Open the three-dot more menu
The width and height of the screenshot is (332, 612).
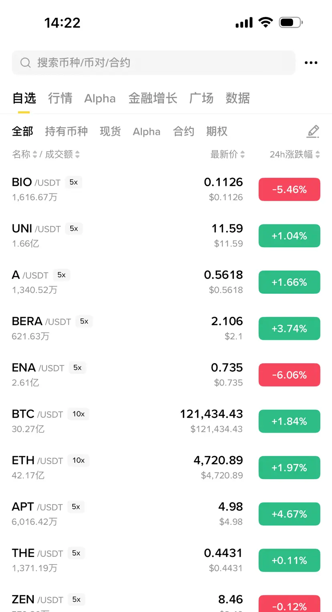click(311, 63)
